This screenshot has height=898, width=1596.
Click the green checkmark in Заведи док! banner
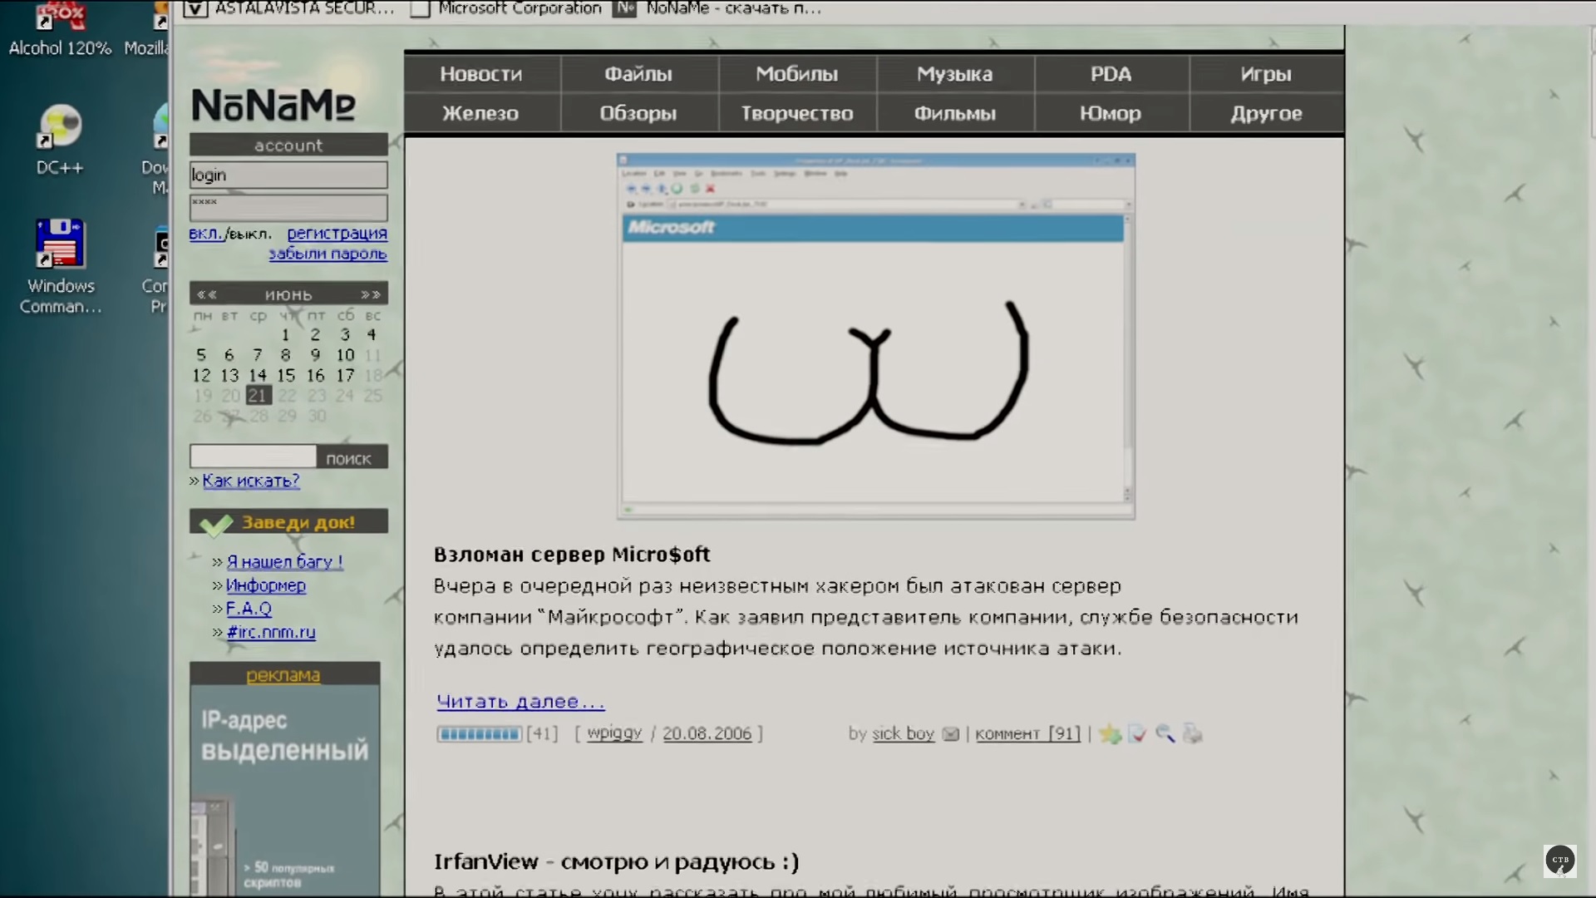(216, 525)
